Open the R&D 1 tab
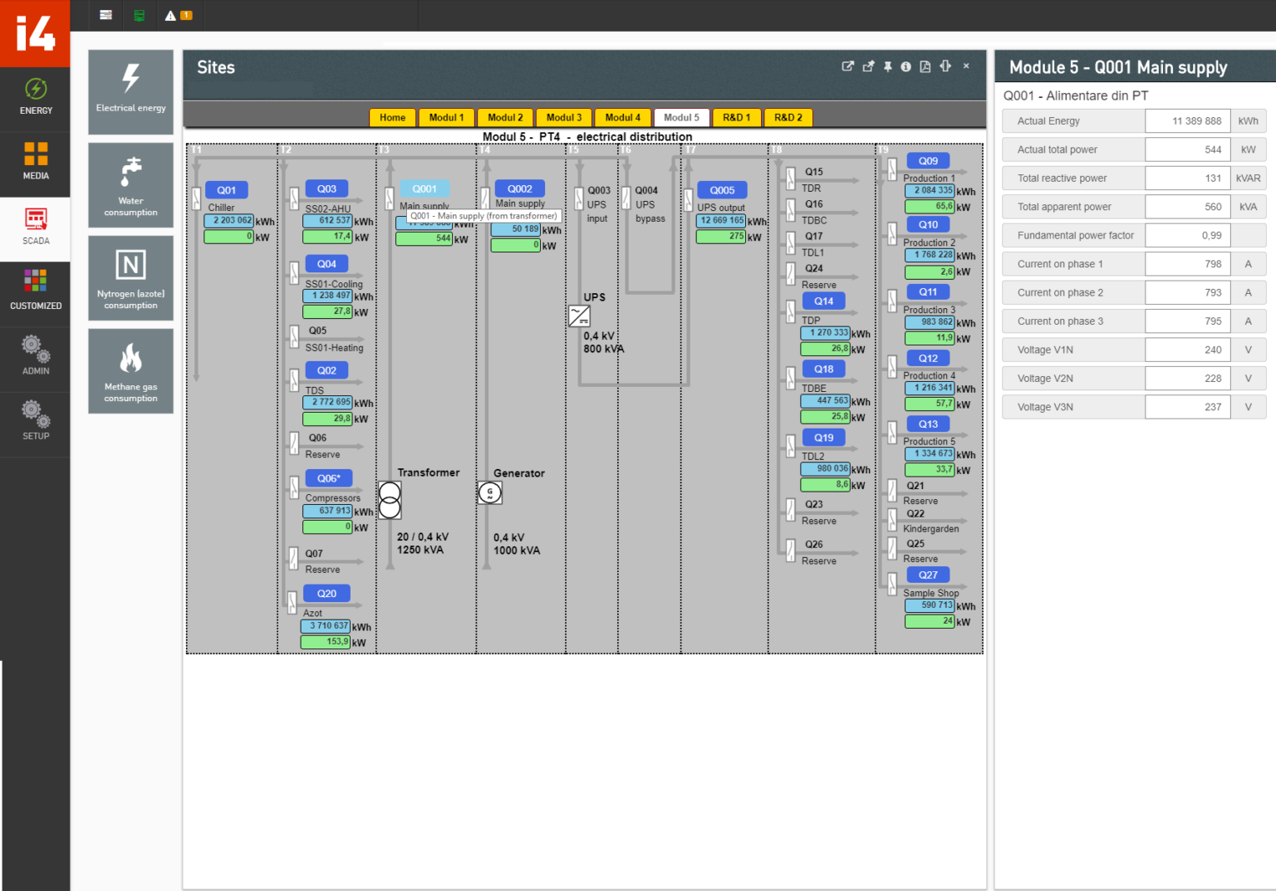This screenshot has width=1276, height=891. [x=736, y=117]
